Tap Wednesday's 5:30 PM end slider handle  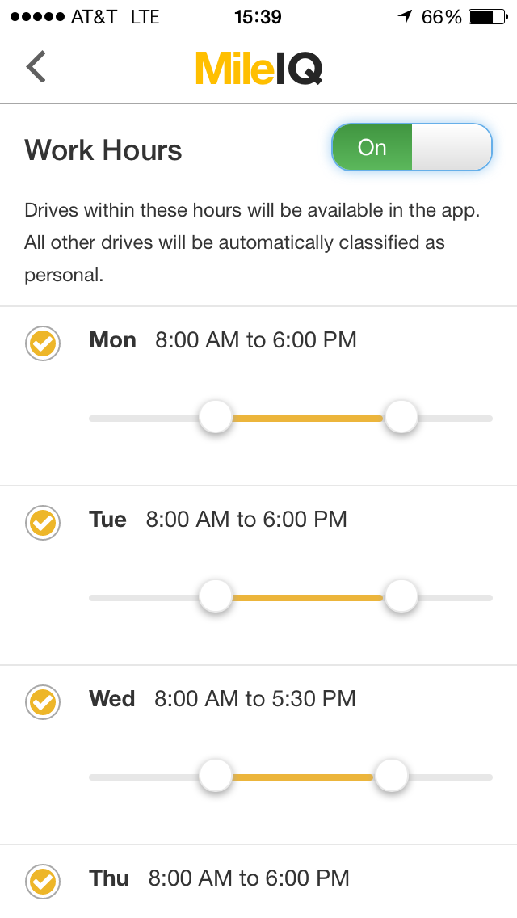coord(392,777)
